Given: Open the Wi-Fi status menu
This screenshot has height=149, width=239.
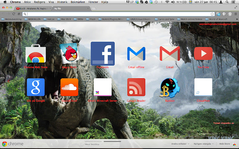Looking at the screenshot, I should [x=167, y=2].
